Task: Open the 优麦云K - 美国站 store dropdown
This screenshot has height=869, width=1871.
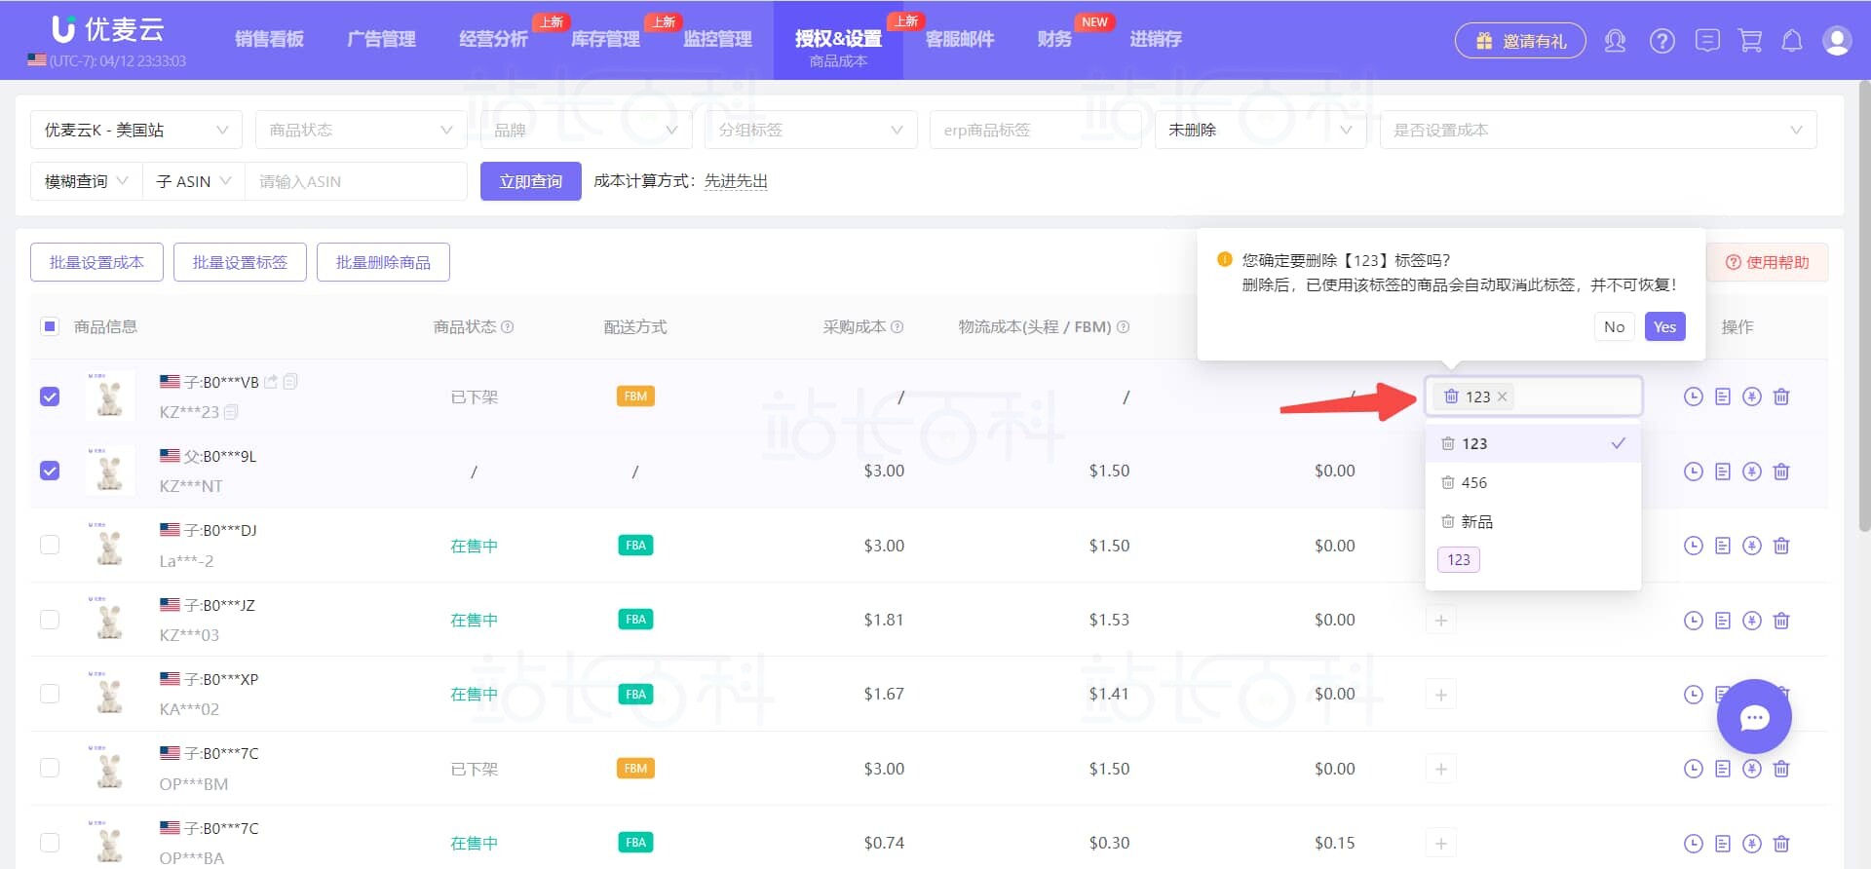Action: pos(136,130)
